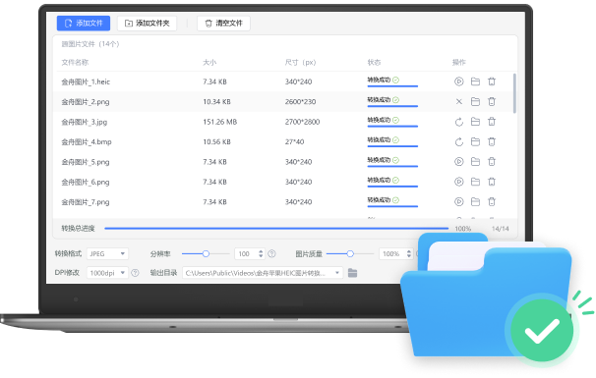This screenshot has height=378, width=596.
Task: Delete the 金舟图片_2.png row
Action: click(x=492, y=101)
